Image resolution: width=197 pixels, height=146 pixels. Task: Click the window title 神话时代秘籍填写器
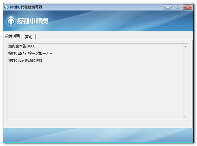[x=26, y=7]
